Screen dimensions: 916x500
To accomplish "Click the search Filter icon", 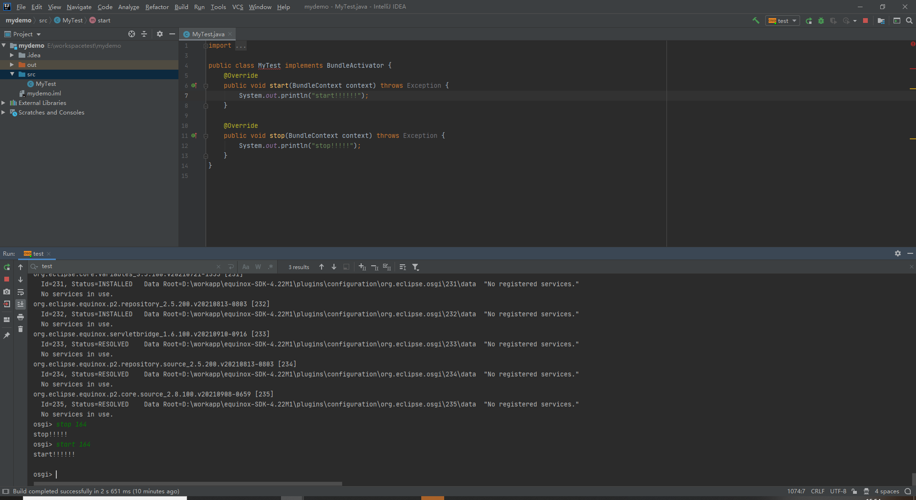I will (416, 267).
